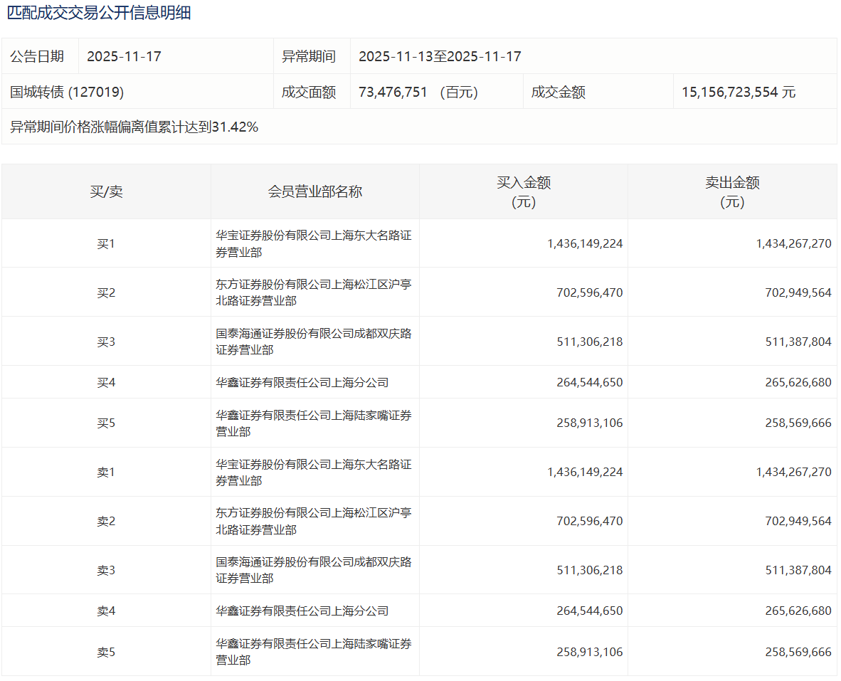Select the 买2 row label
The height and width of the screenshot is (681, 841).
point(106,292)
